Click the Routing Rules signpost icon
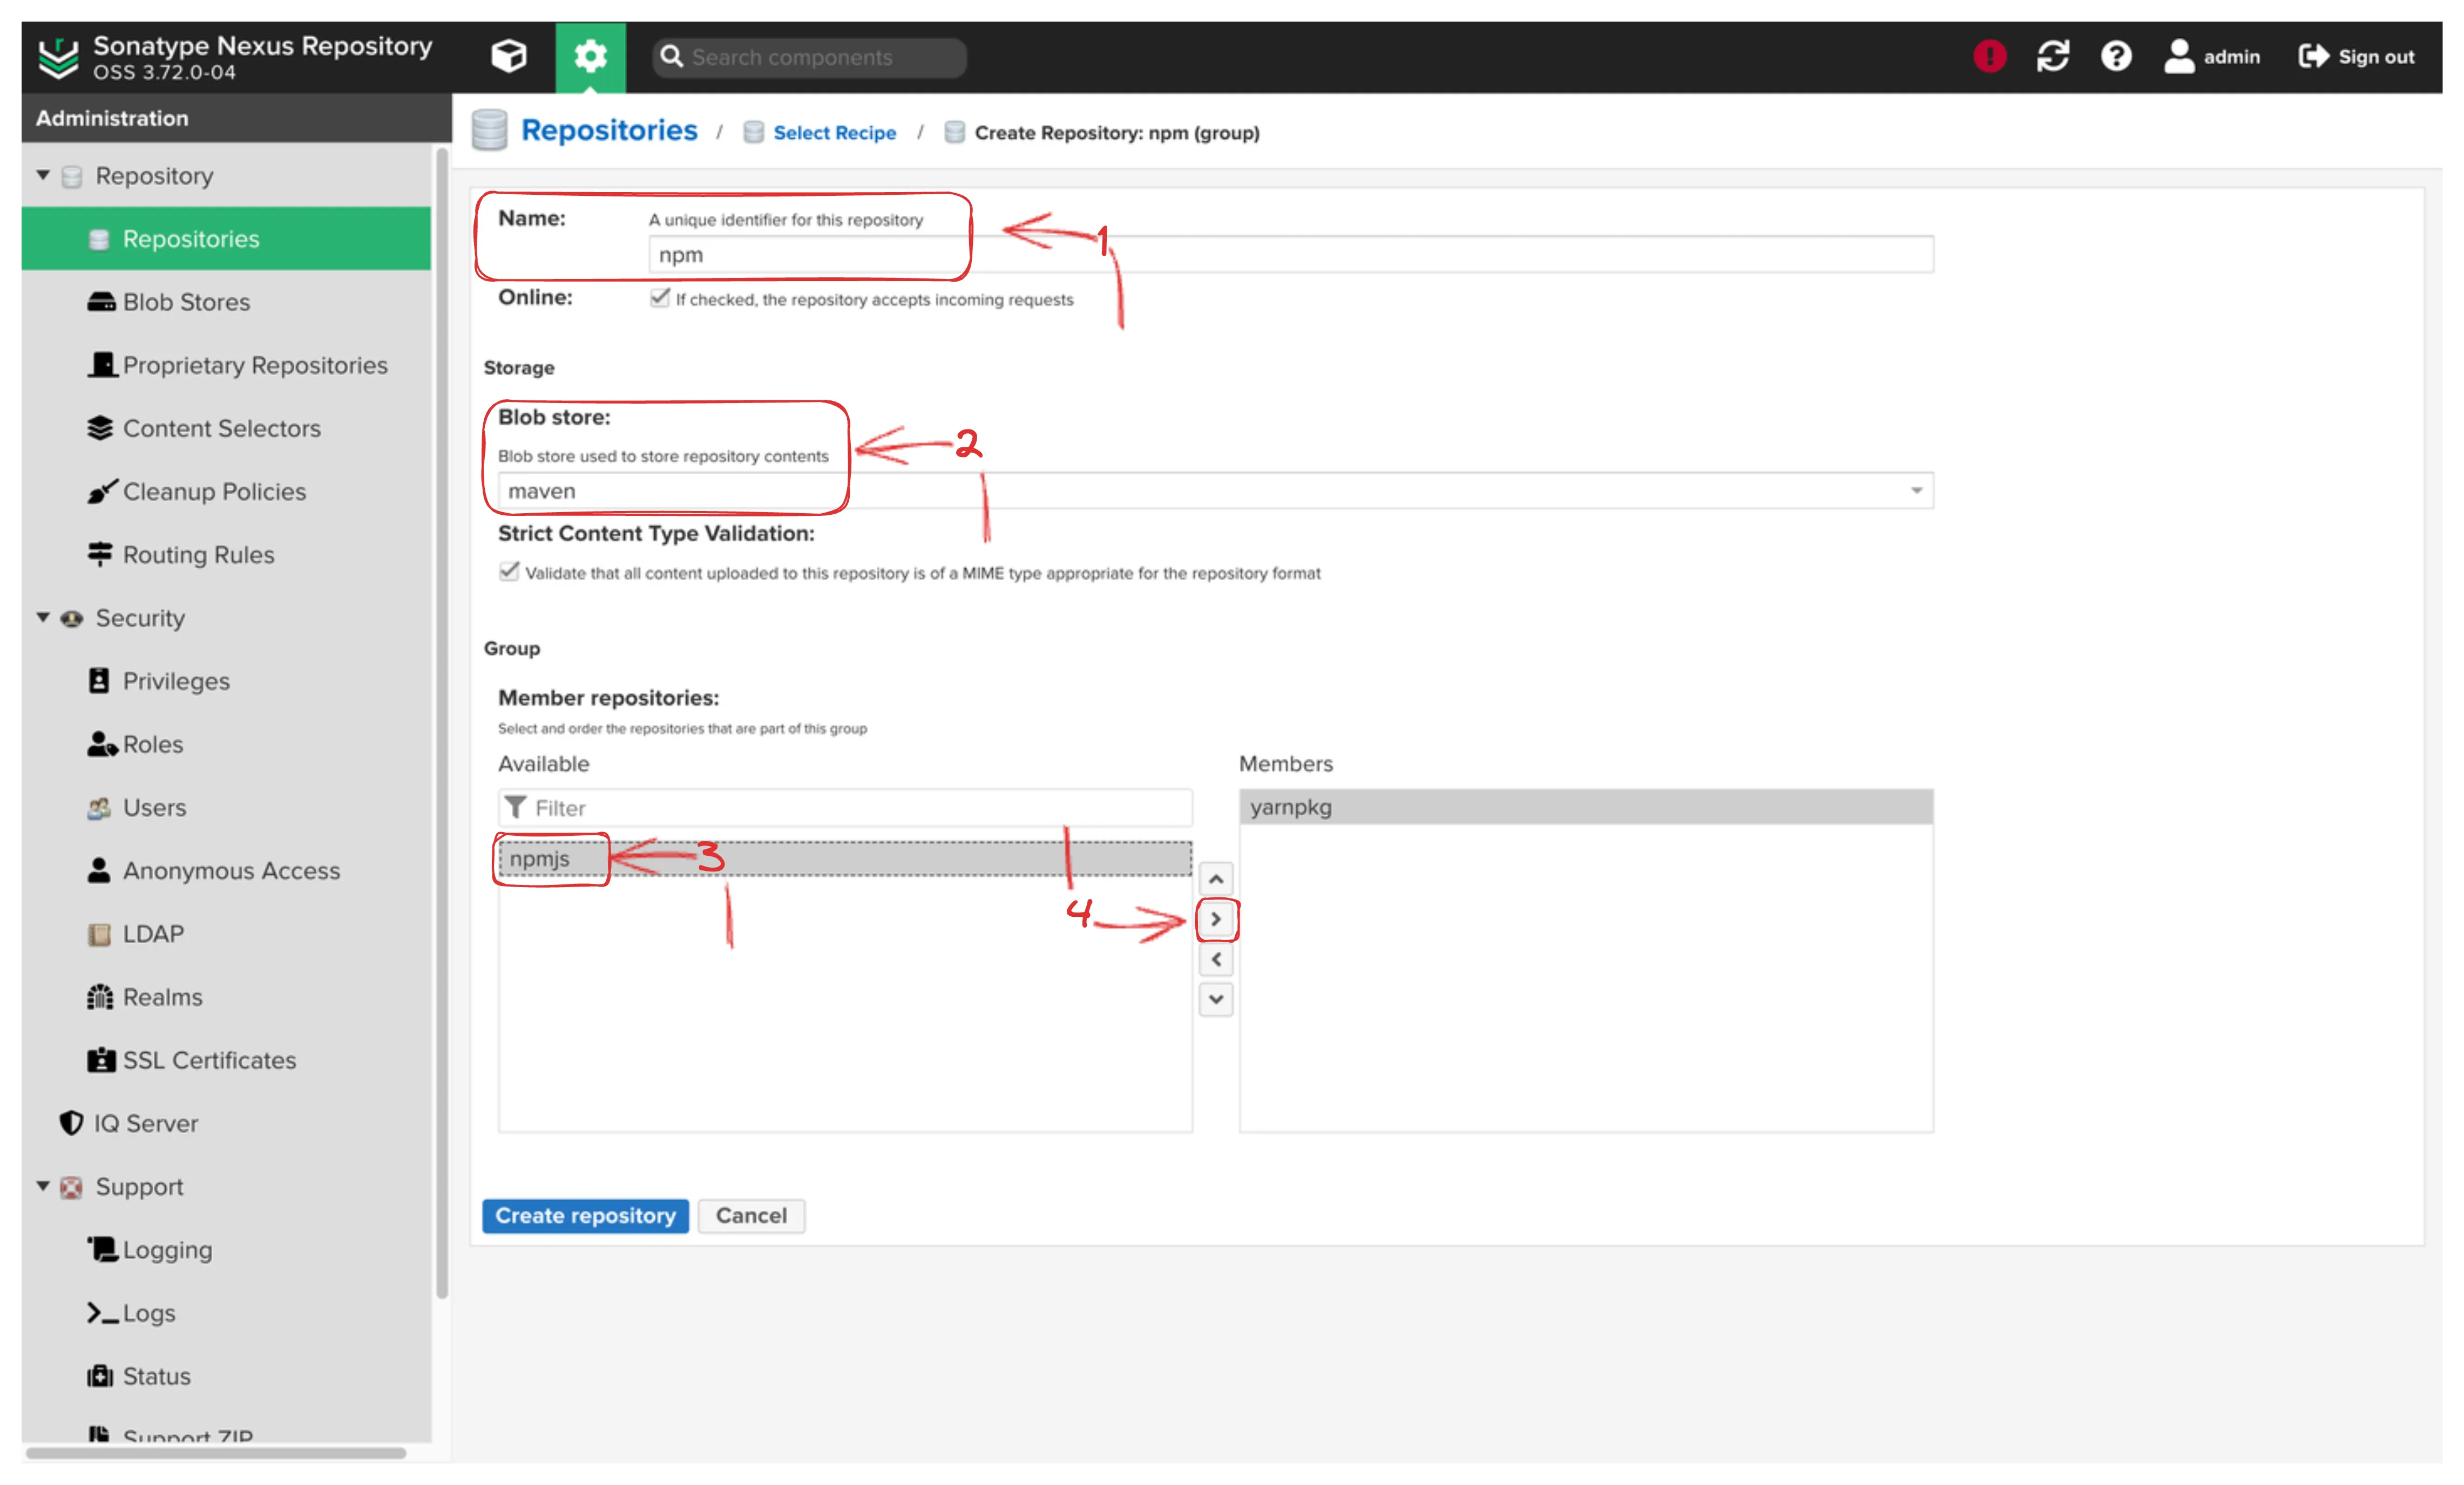Image resolution: width=2464 pixels, height=1485 pixels. (100, 554)
